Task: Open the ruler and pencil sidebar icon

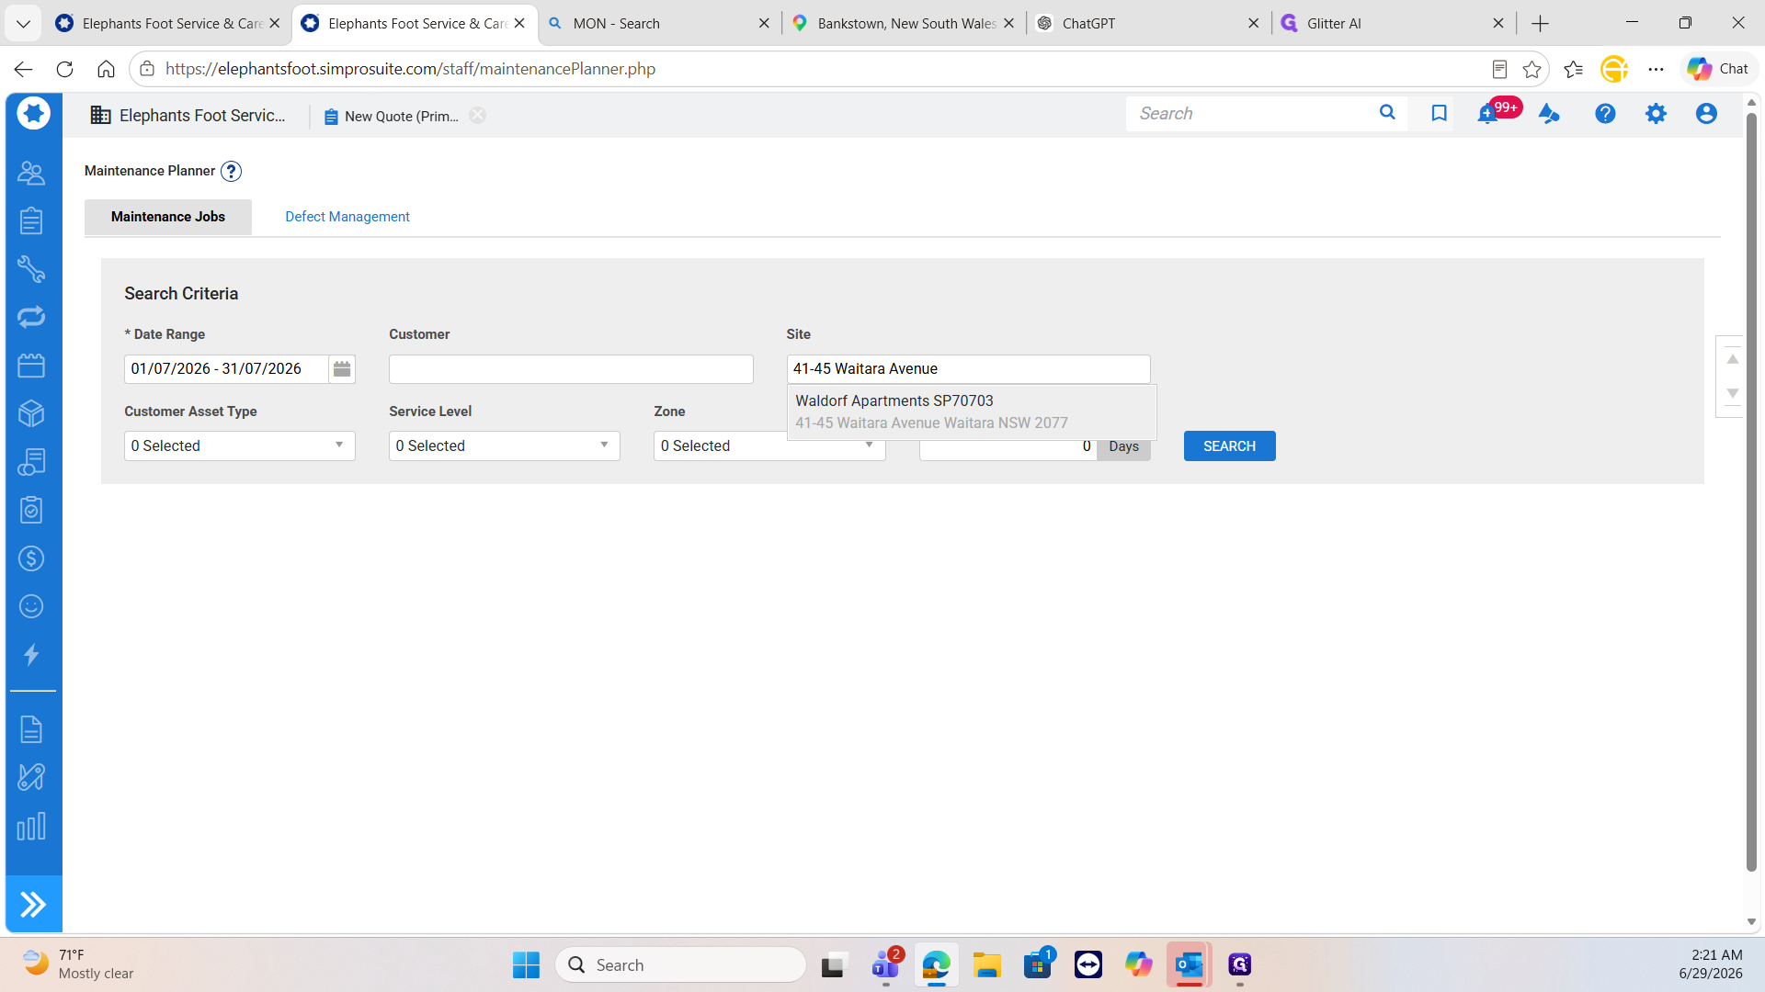Action: click(31, 777)
